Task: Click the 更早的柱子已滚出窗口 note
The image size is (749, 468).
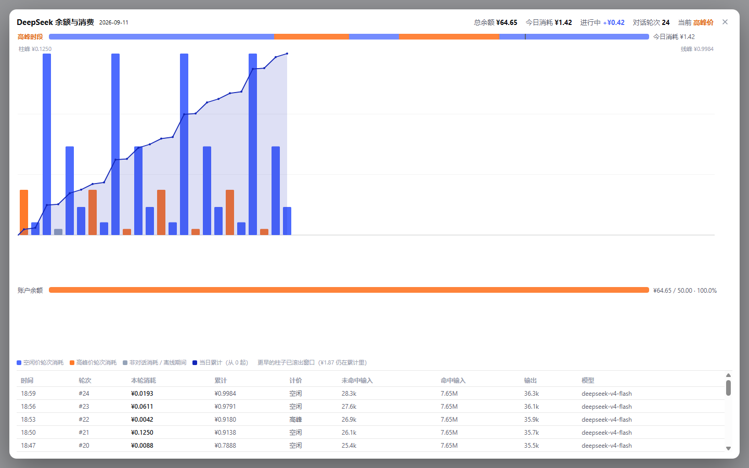Action: pos(312,362)
